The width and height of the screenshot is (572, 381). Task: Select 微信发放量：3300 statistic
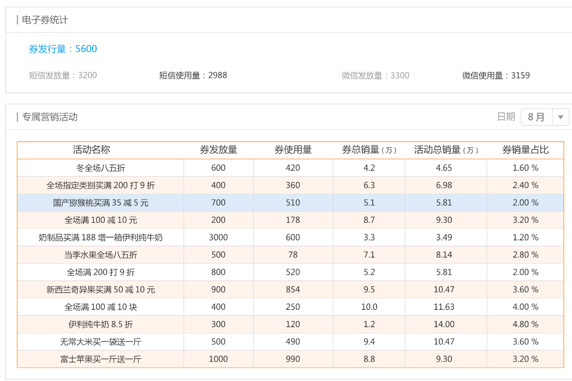pos(375,75)
